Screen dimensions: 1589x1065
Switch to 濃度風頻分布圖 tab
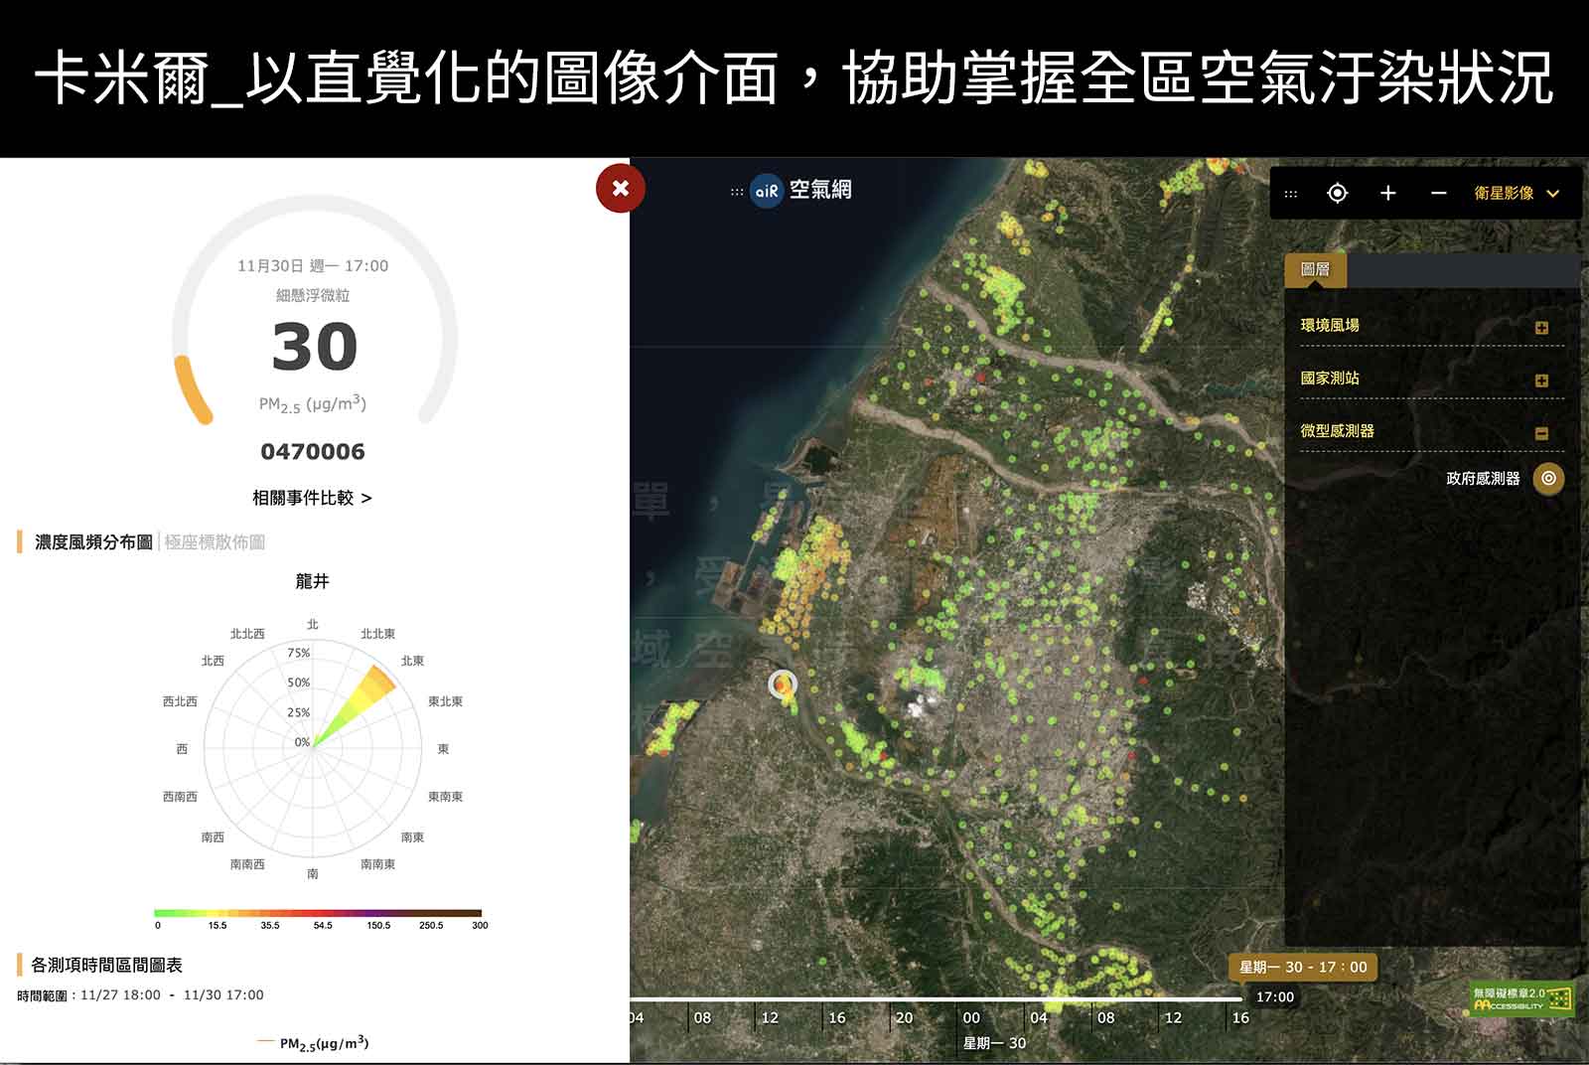tap(93, 541)
